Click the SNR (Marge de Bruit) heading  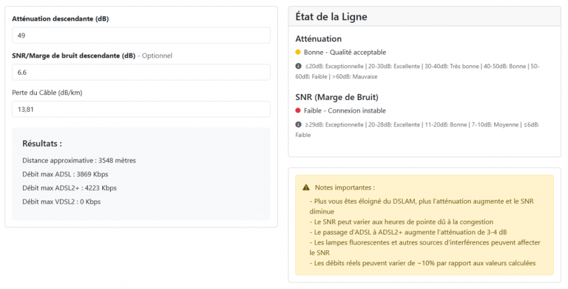click(x=337, y=97)
